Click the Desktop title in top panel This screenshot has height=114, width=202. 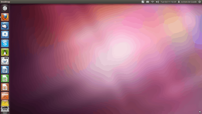pyautogui.click(x=6, y=2)
